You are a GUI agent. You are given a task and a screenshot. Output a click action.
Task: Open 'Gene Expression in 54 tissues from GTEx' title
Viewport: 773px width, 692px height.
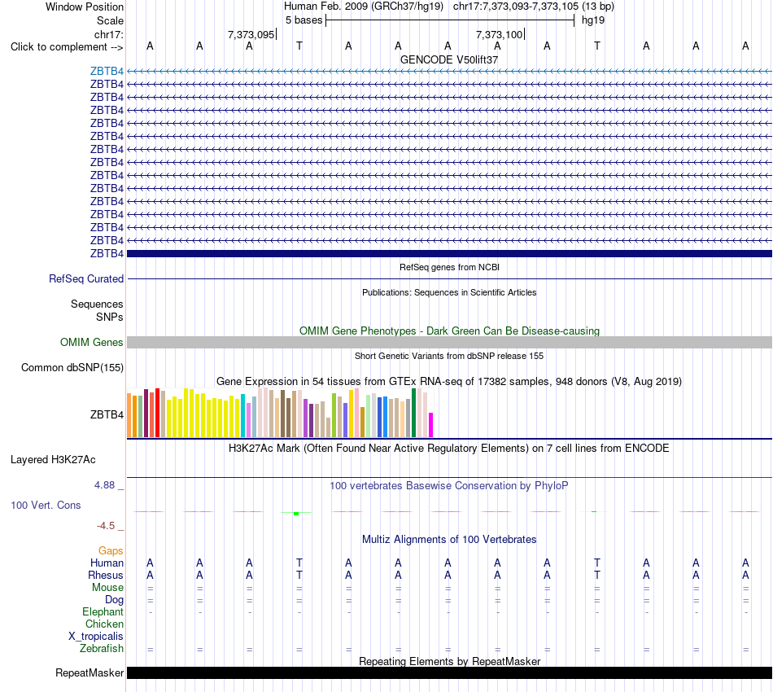click(x=449, y=382)
